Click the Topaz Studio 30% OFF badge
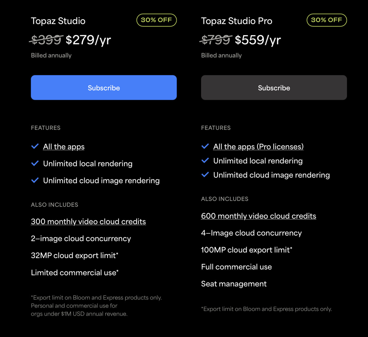 click(156, 20)
